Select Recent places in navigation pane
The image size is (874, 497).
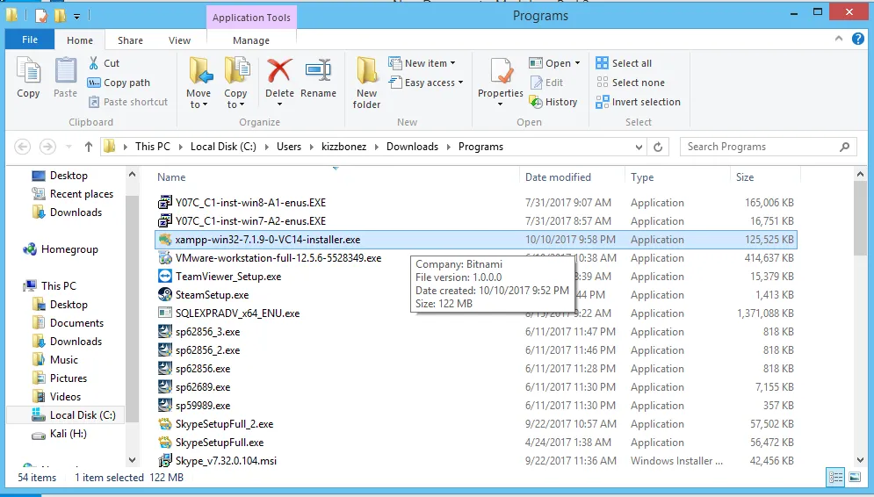tap(82, 194)
